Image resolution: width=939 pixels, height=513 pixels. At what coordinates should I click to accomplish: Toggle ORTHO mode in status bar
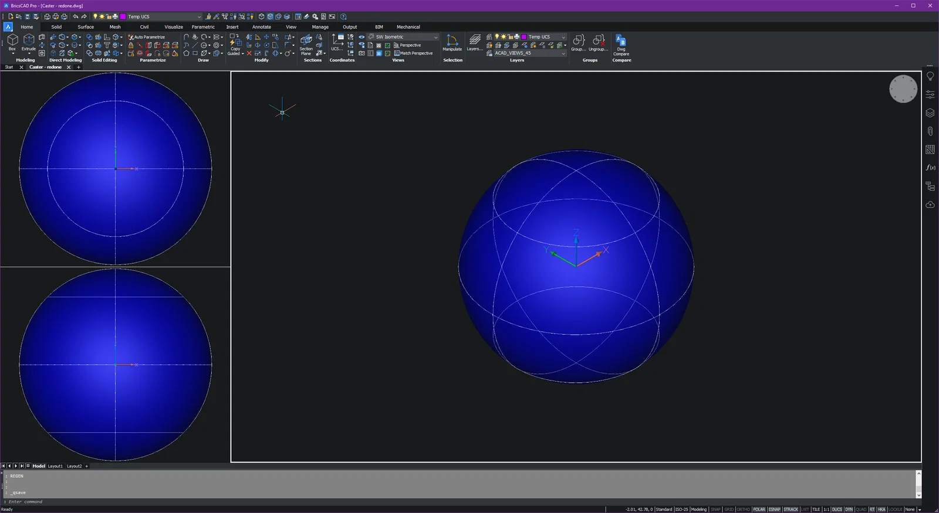click(743, 509)
